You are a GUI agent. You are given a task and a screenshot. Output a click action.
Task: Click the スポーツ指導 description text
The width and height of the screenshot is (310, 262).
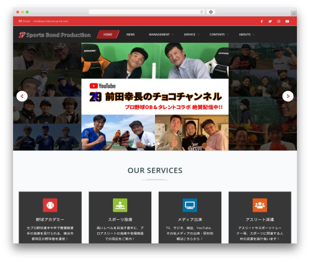tap(120, 234)
